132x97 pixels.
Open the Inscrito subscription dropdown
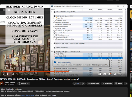[24, 83]
